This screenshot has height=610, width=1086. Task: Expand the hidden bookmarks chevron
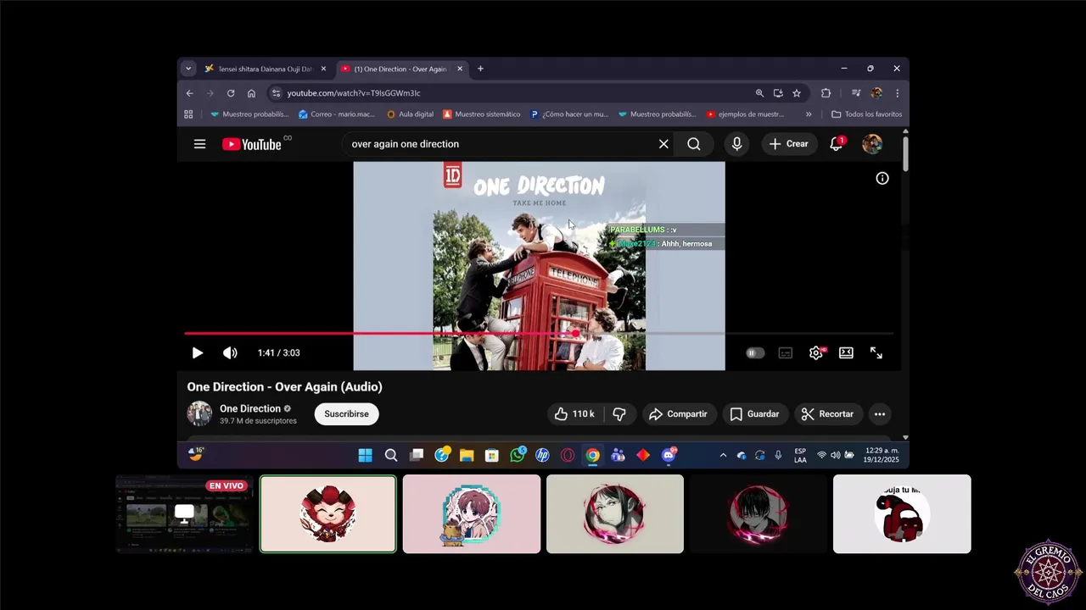(809, 114)
